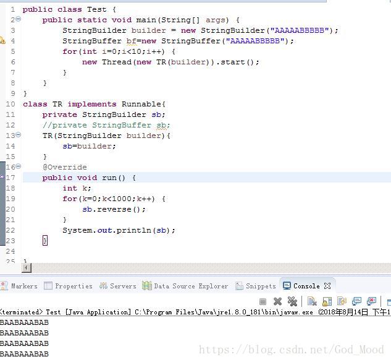Click the Console monitor icon on tab
The image size is (391, 362).
[287, 286]
